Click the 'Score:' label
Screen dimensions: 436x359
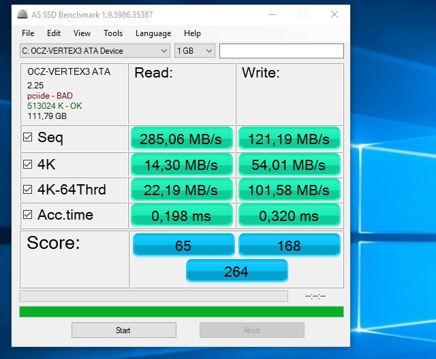click(53, 243)
